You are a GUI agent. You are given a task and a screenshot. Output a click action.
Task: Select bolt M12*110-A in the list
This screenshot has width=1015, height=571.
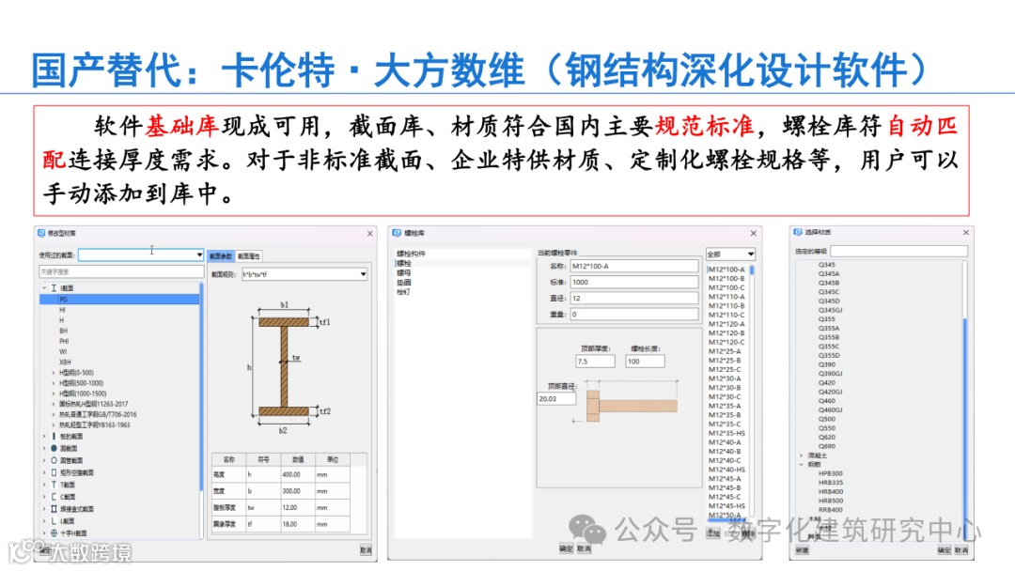click(x=726, y=296)
